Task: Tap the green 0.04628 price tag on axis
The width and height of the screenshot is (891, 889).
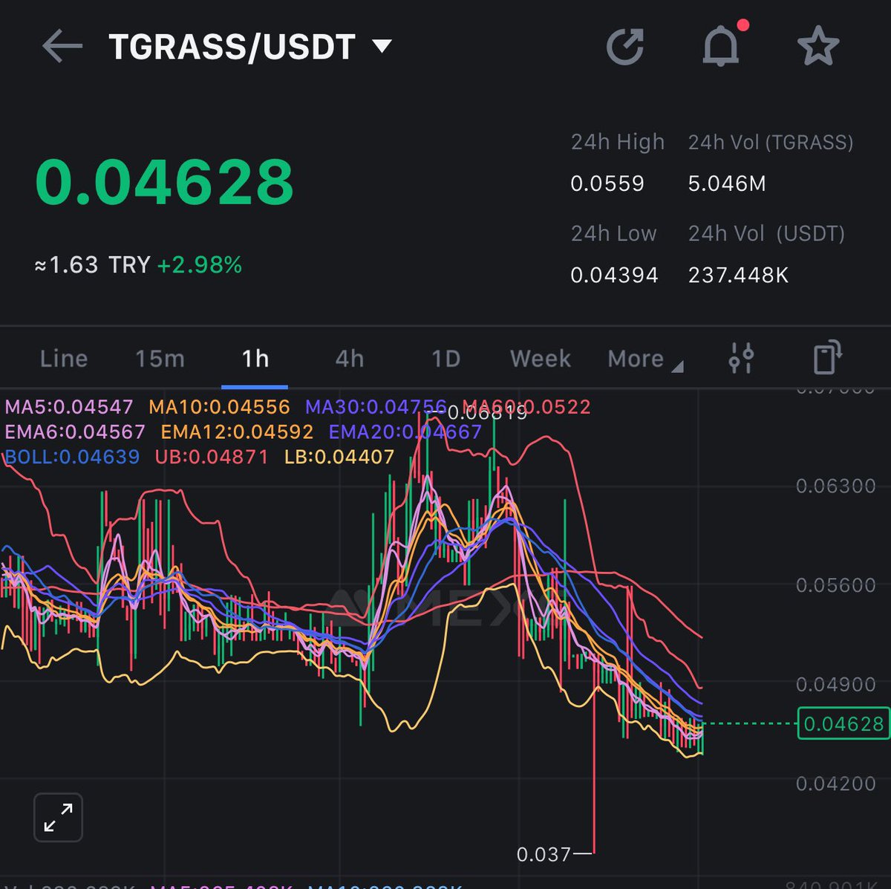Action: [x=843, y=723]
